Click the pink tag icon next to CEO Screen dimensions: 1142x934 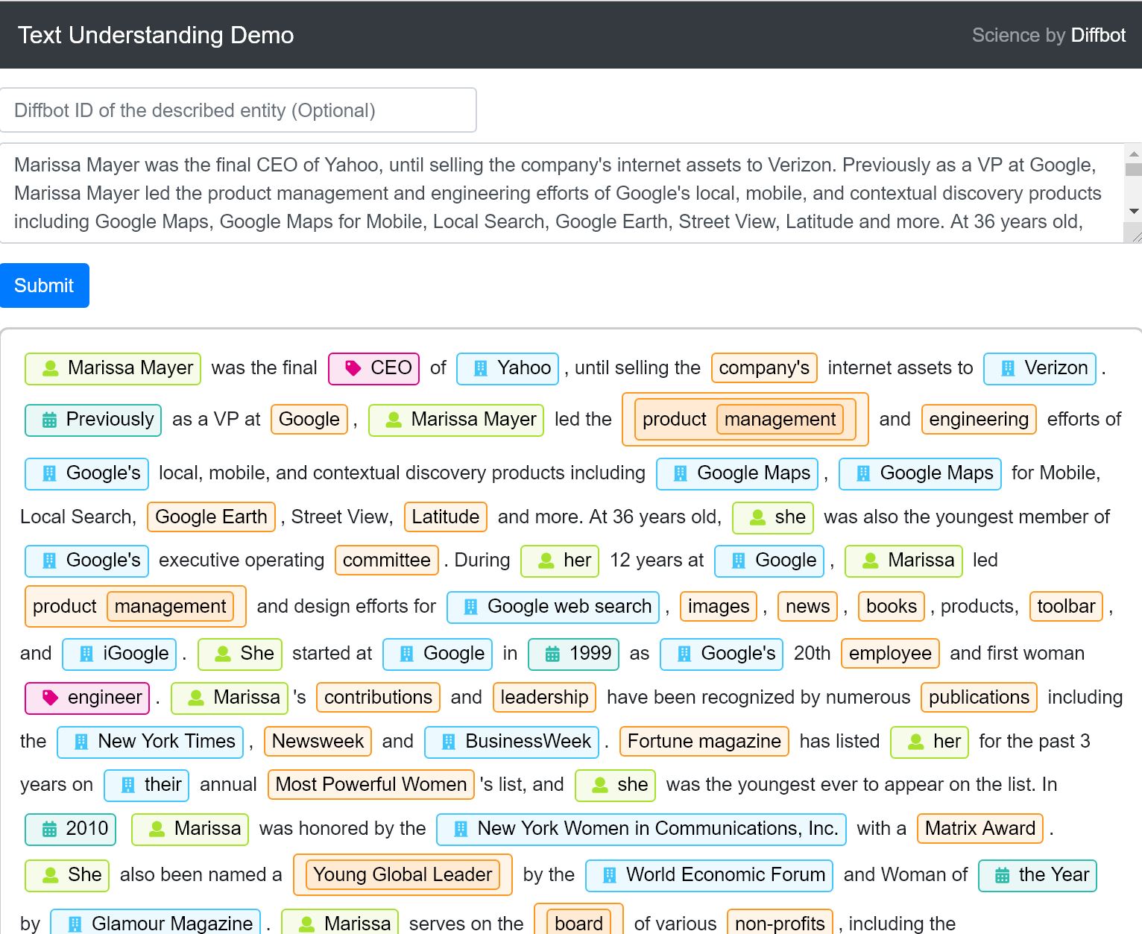tap(353, 368)
